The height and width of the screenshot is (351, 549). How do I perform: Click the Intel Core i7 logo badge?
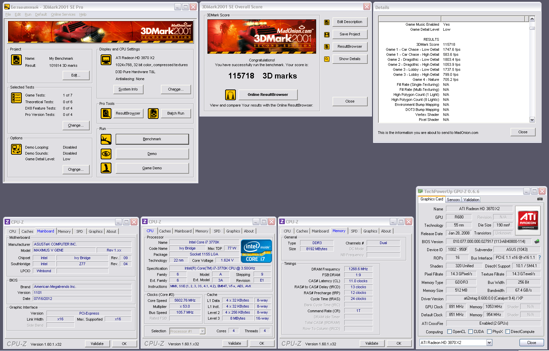point(256,251)
